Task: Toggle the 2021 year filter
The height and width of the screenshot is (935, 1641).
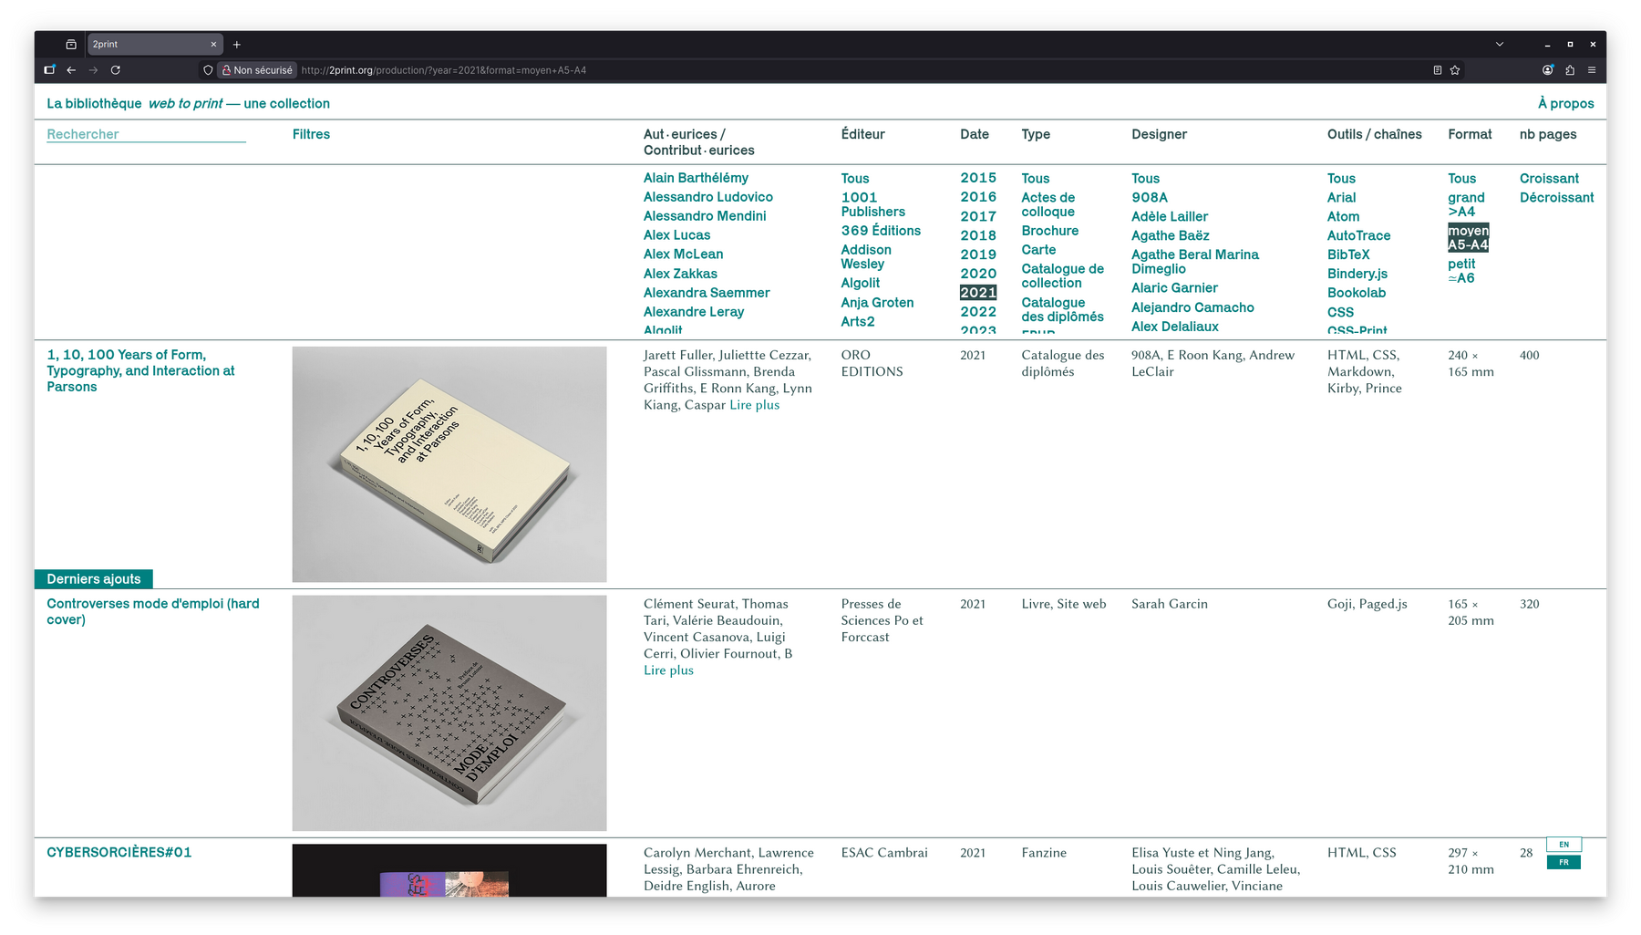Action: click(977, 293)
